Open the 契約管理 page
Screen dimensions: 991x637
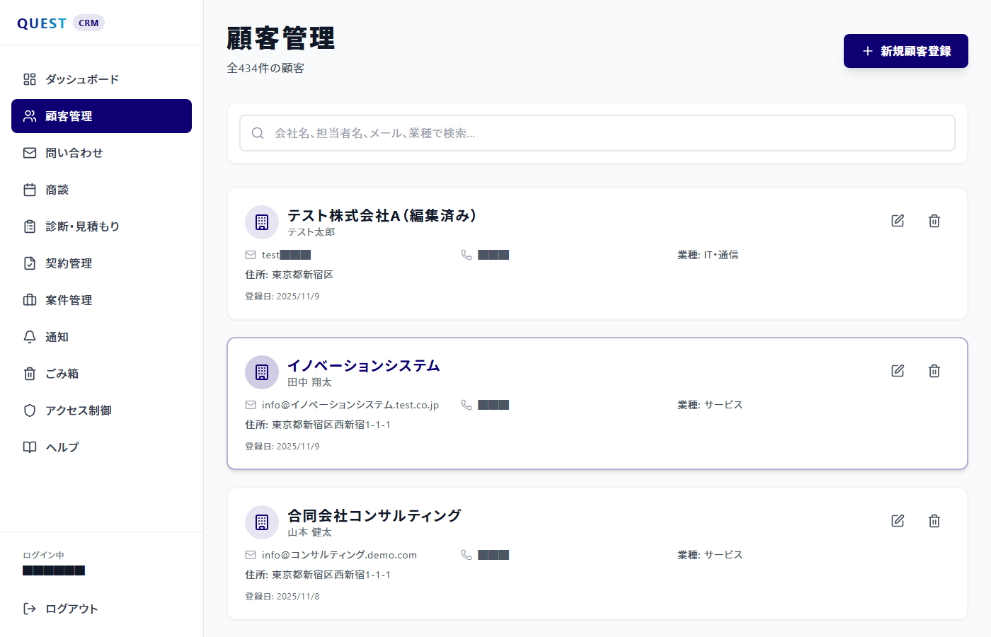[68, 263]
